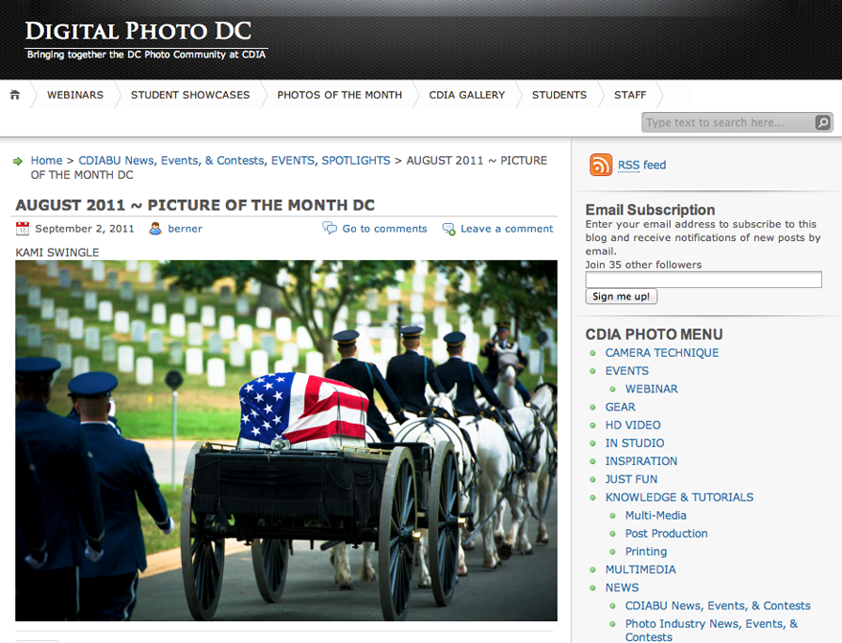Viewport: 842px width, 643px height.
Task: Click the orange RSS feed icon
Action: tap(600, 165)
